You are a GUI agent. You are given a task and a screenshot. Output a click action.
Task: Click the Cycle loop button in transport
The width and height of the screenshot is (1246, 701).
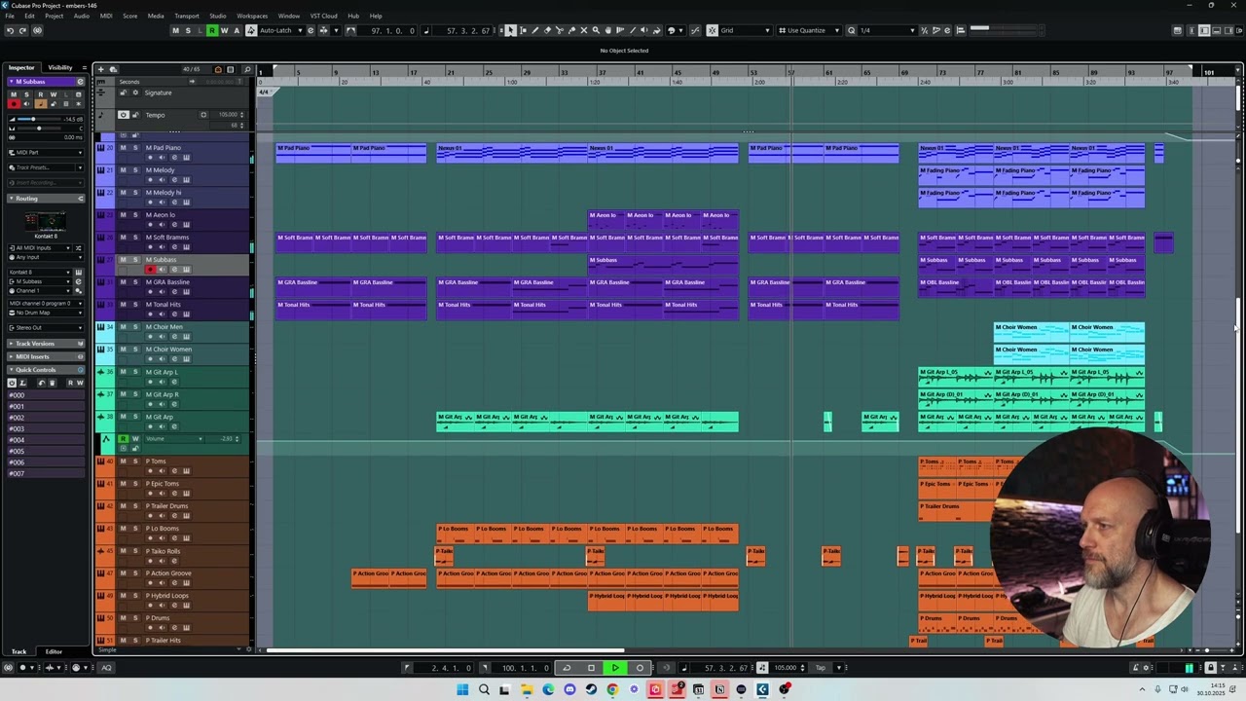click(x=567, y=668)
